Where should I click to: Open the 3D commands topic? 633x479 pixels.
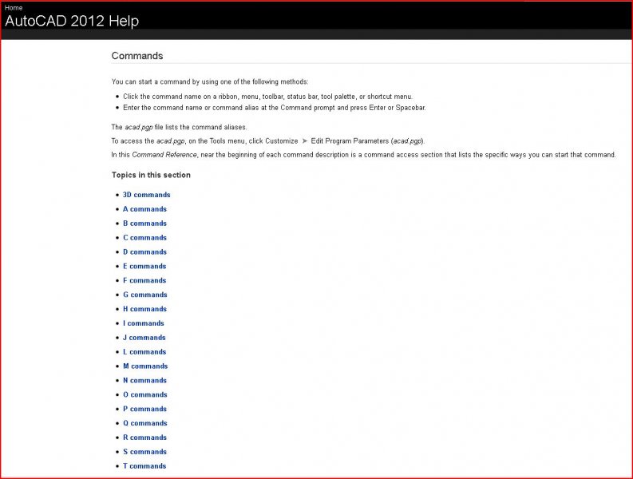[x=147, y=195]
